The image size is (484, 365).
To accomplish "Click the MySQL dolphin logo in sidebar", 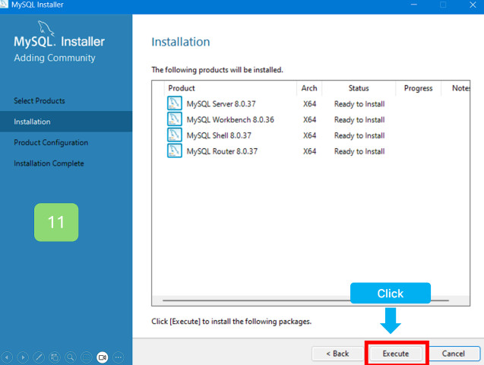I will [x=46, y=28].
